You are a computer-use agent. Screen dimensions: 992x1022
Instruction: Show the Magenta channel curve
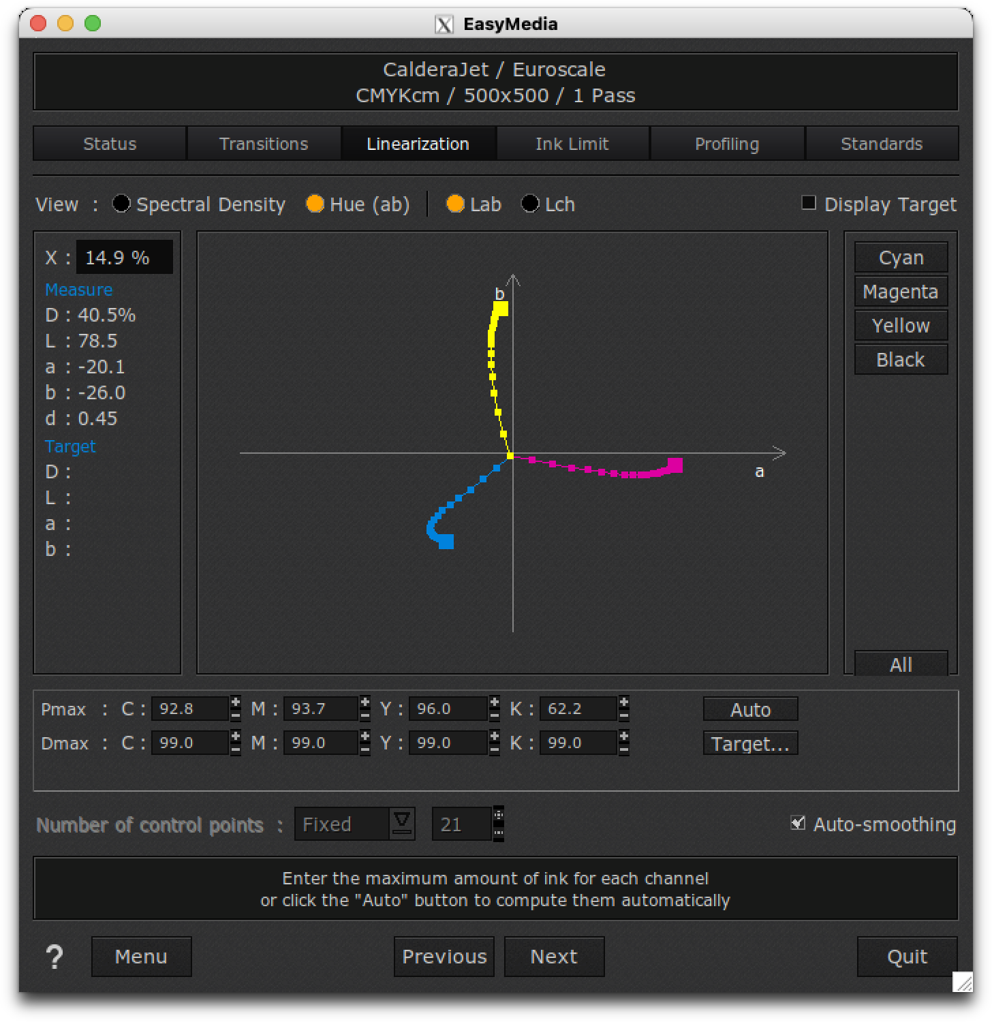[901, 292]
